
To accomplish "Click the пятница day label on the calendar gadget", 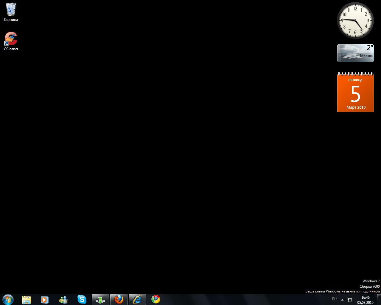I will tap(355, 80).
